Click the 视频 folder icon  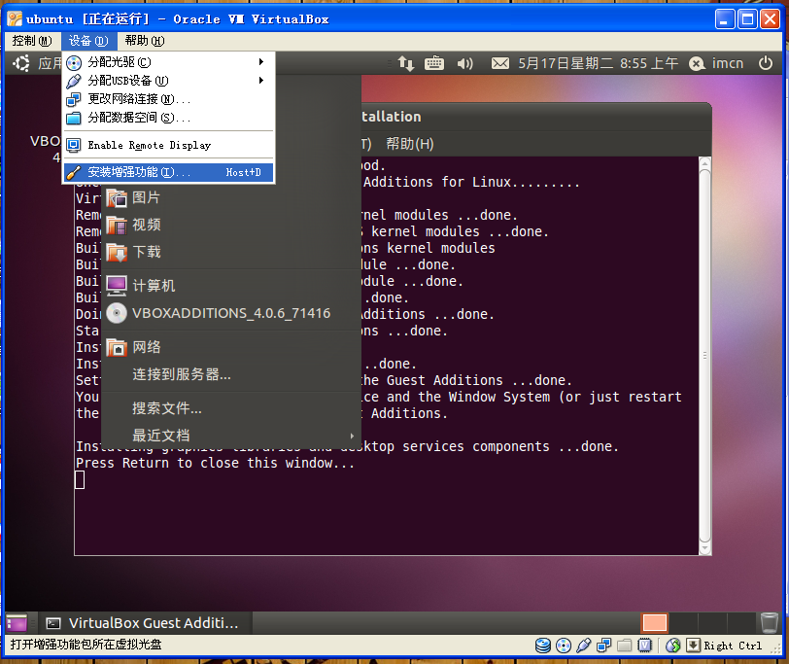pyautogui.click(x=117, y=225)
